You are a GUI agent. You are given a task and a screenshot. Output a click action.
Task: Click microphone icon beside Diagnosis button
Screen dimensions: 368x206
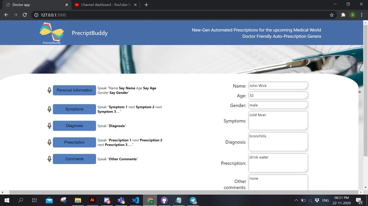[49, 126]
